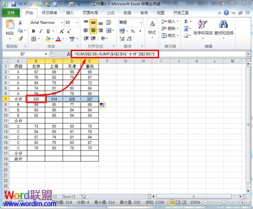Select the Sheet3 worksheet tab

point(68,197)
